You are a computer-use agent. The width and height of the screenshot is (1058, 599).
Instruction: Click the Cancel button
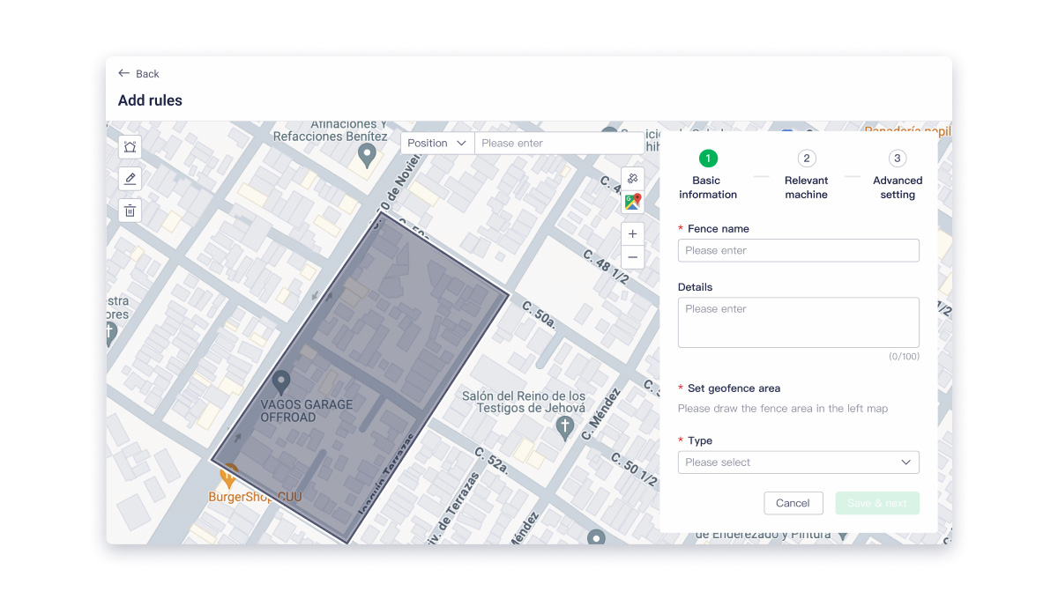tap(793, 503)
